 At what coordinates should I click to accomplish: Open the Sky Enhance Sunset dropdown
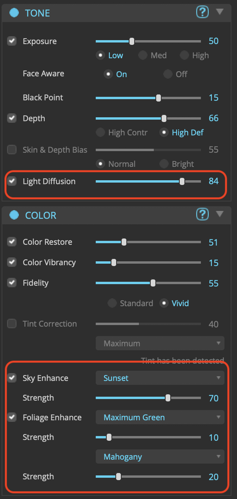pos(160,378)
